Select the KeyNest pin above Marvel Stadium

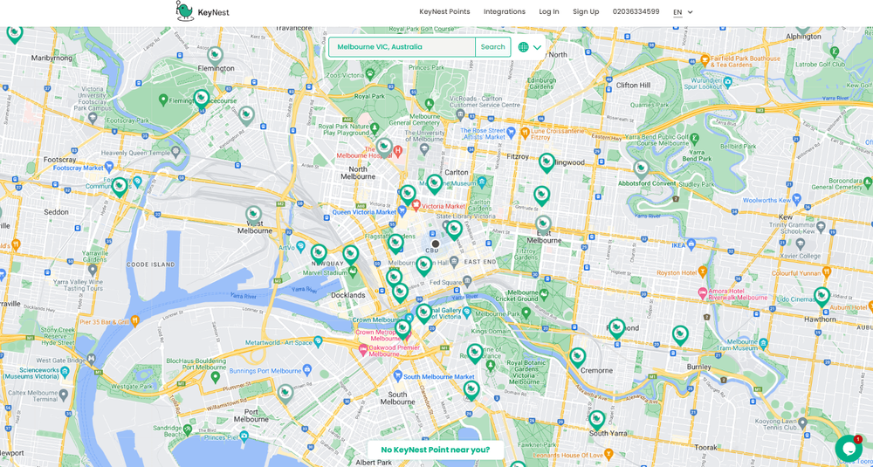[x=351, y=255]
